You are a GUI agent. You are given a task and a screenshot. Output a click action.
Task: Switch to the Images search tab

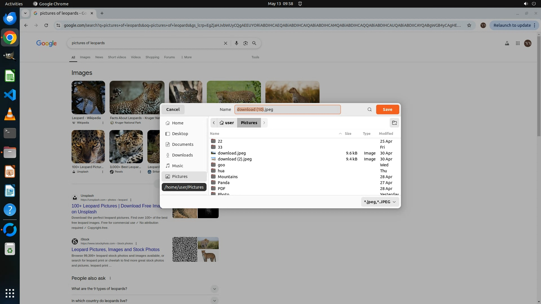click(85, 57)
